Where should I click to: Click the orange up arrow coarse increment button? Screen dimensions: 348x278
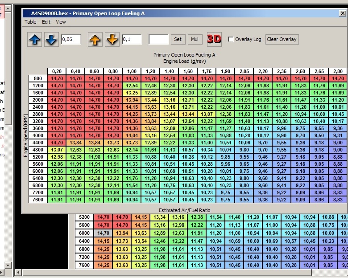[x=95, y=40]
